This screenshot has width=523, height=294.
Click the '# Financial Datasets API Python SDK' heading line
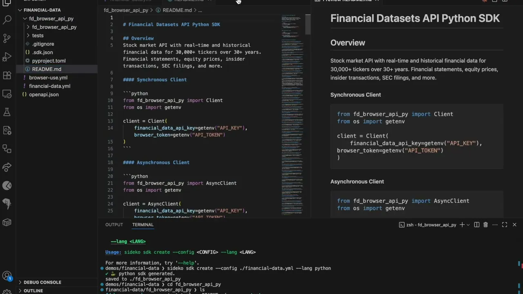coord(171,24)
